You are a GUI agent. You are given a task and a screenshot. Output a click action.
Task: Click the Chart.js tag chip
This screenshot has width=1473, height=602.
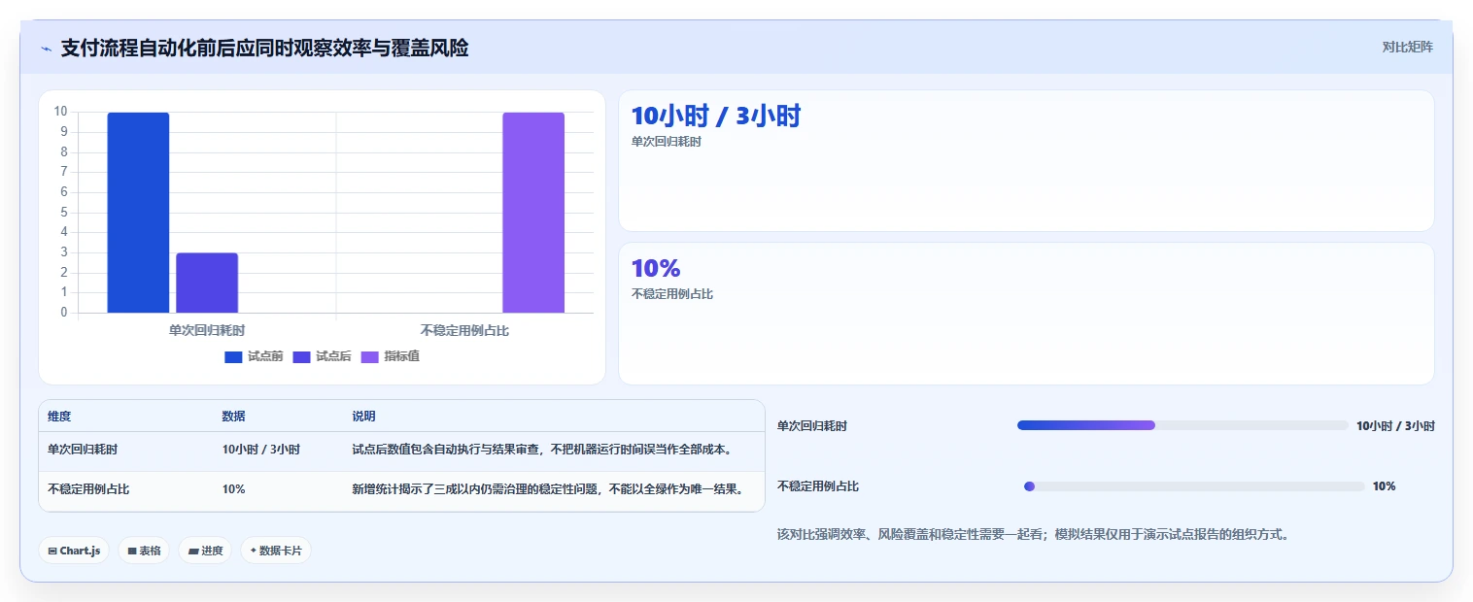74,551
